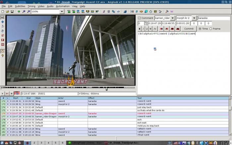The image size is (232, 145).
Task: Select the Frame radio button
Action: [211, 29]
